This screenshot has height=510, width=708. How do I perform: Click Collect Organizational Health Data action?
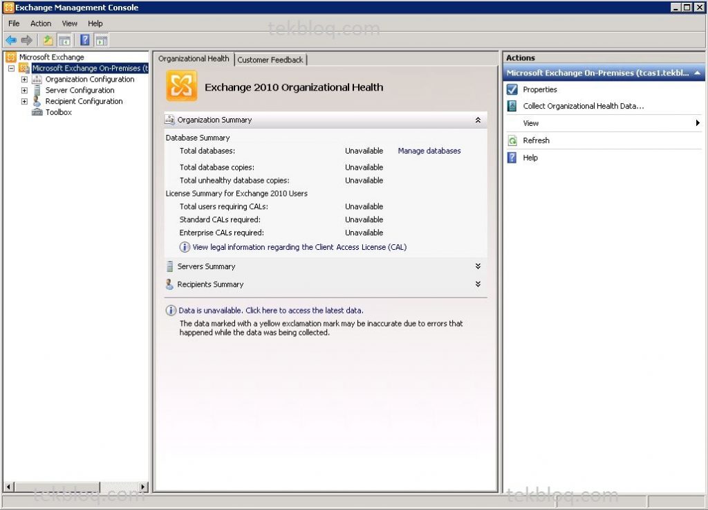tap(584, 106)
